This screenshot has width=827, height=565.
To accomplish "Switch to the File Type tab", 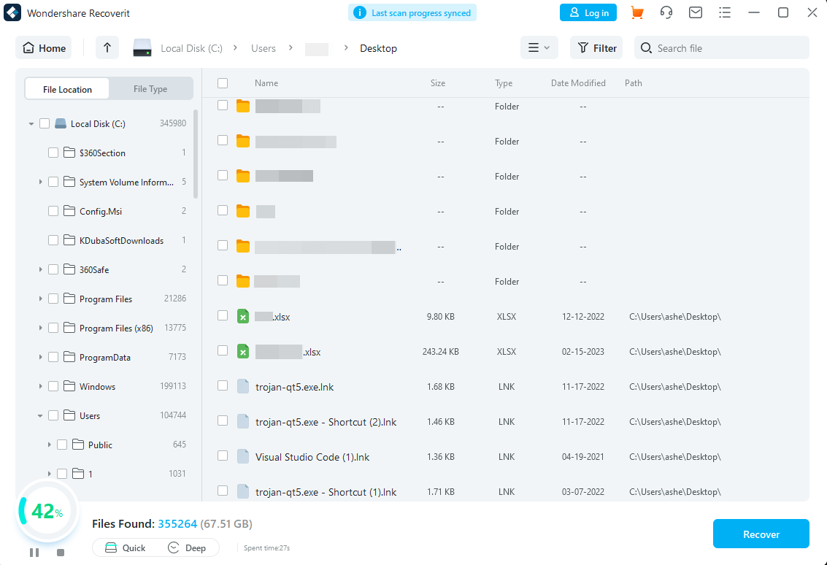I will click(150, 89).
